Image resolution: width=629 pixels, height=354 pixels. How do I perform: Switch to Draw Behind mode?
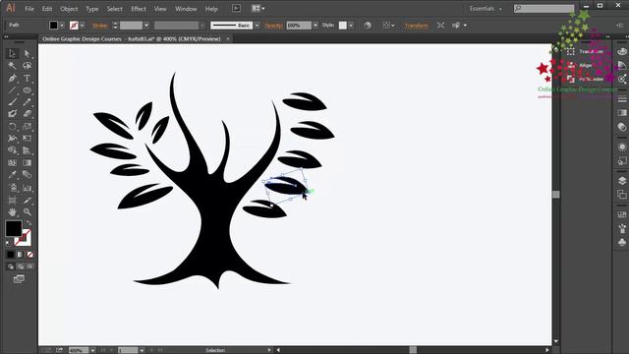coord(20,266)
